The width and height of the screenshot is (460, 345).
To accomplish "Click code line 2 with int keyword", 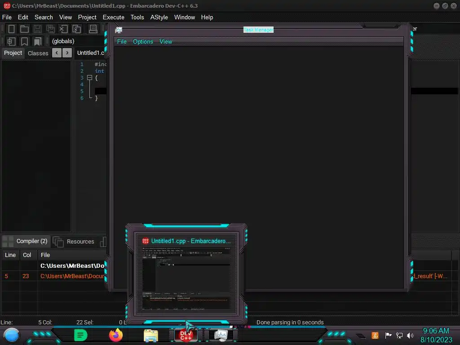I will [99, 71].
